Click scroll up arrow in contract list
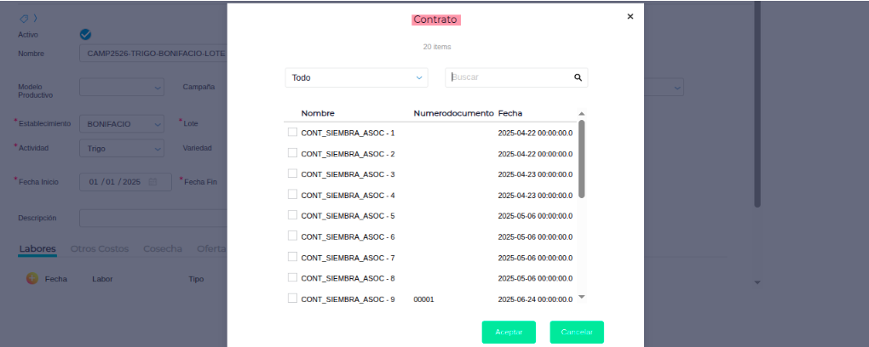Screen dimensions: 869x347 (582, 114)
